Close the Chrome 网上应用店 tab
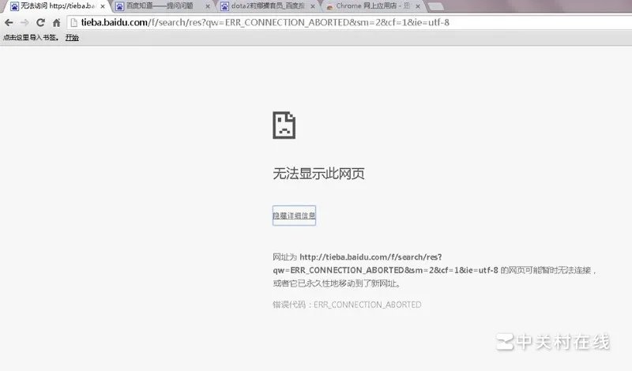This screenshot has width=632, height=371. tap(418, 6)
